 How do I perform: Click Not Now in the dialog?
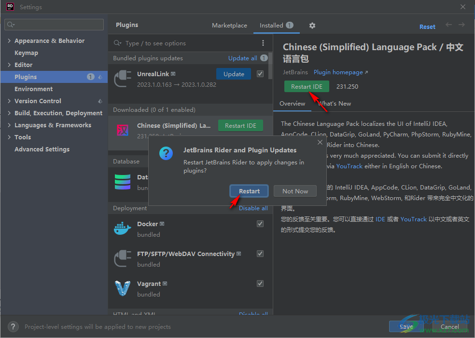(295, 191)
